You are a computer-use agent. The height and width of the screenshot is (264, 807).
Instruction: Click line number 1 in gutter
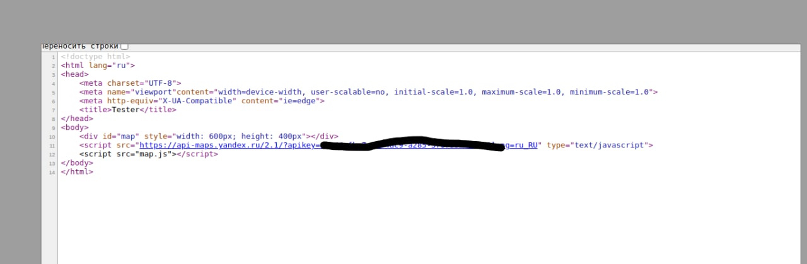click(54, 57)
